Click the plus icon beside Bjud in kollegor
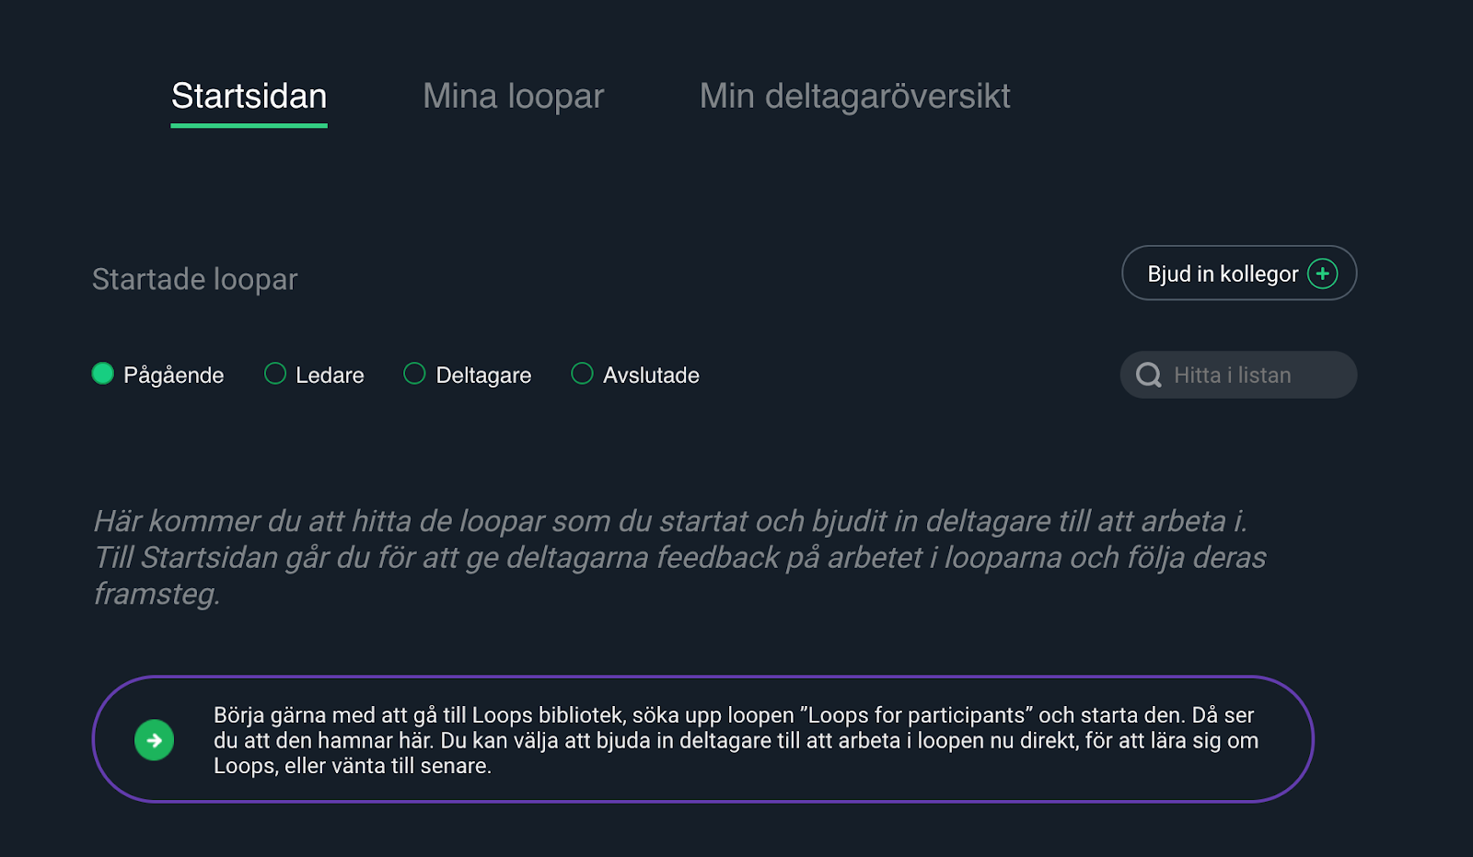 tap(1323, 273)
